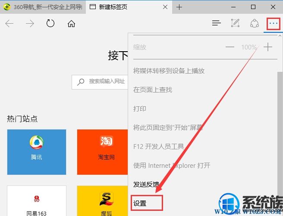Image resolution: width=283 pixels, height=216 pixels.
Task: Switch to the 360导航 tab
Action: (43, 7)
